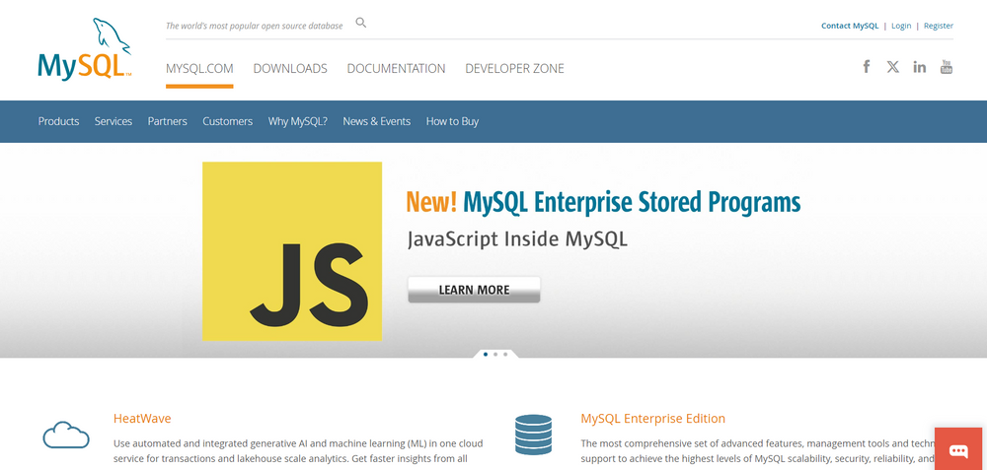Click the Enterprise Edition database icon
This screenshot has width=987, height=470.
coord(533,435)
